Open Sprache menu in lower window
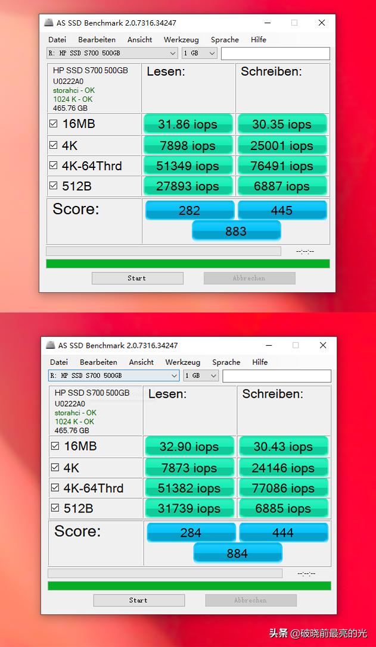This screenshot has width=376, height=647. (x=226, y=362)
